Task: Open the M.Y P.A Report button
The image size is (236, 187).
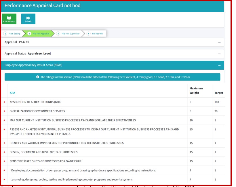Action: point(9,19)
